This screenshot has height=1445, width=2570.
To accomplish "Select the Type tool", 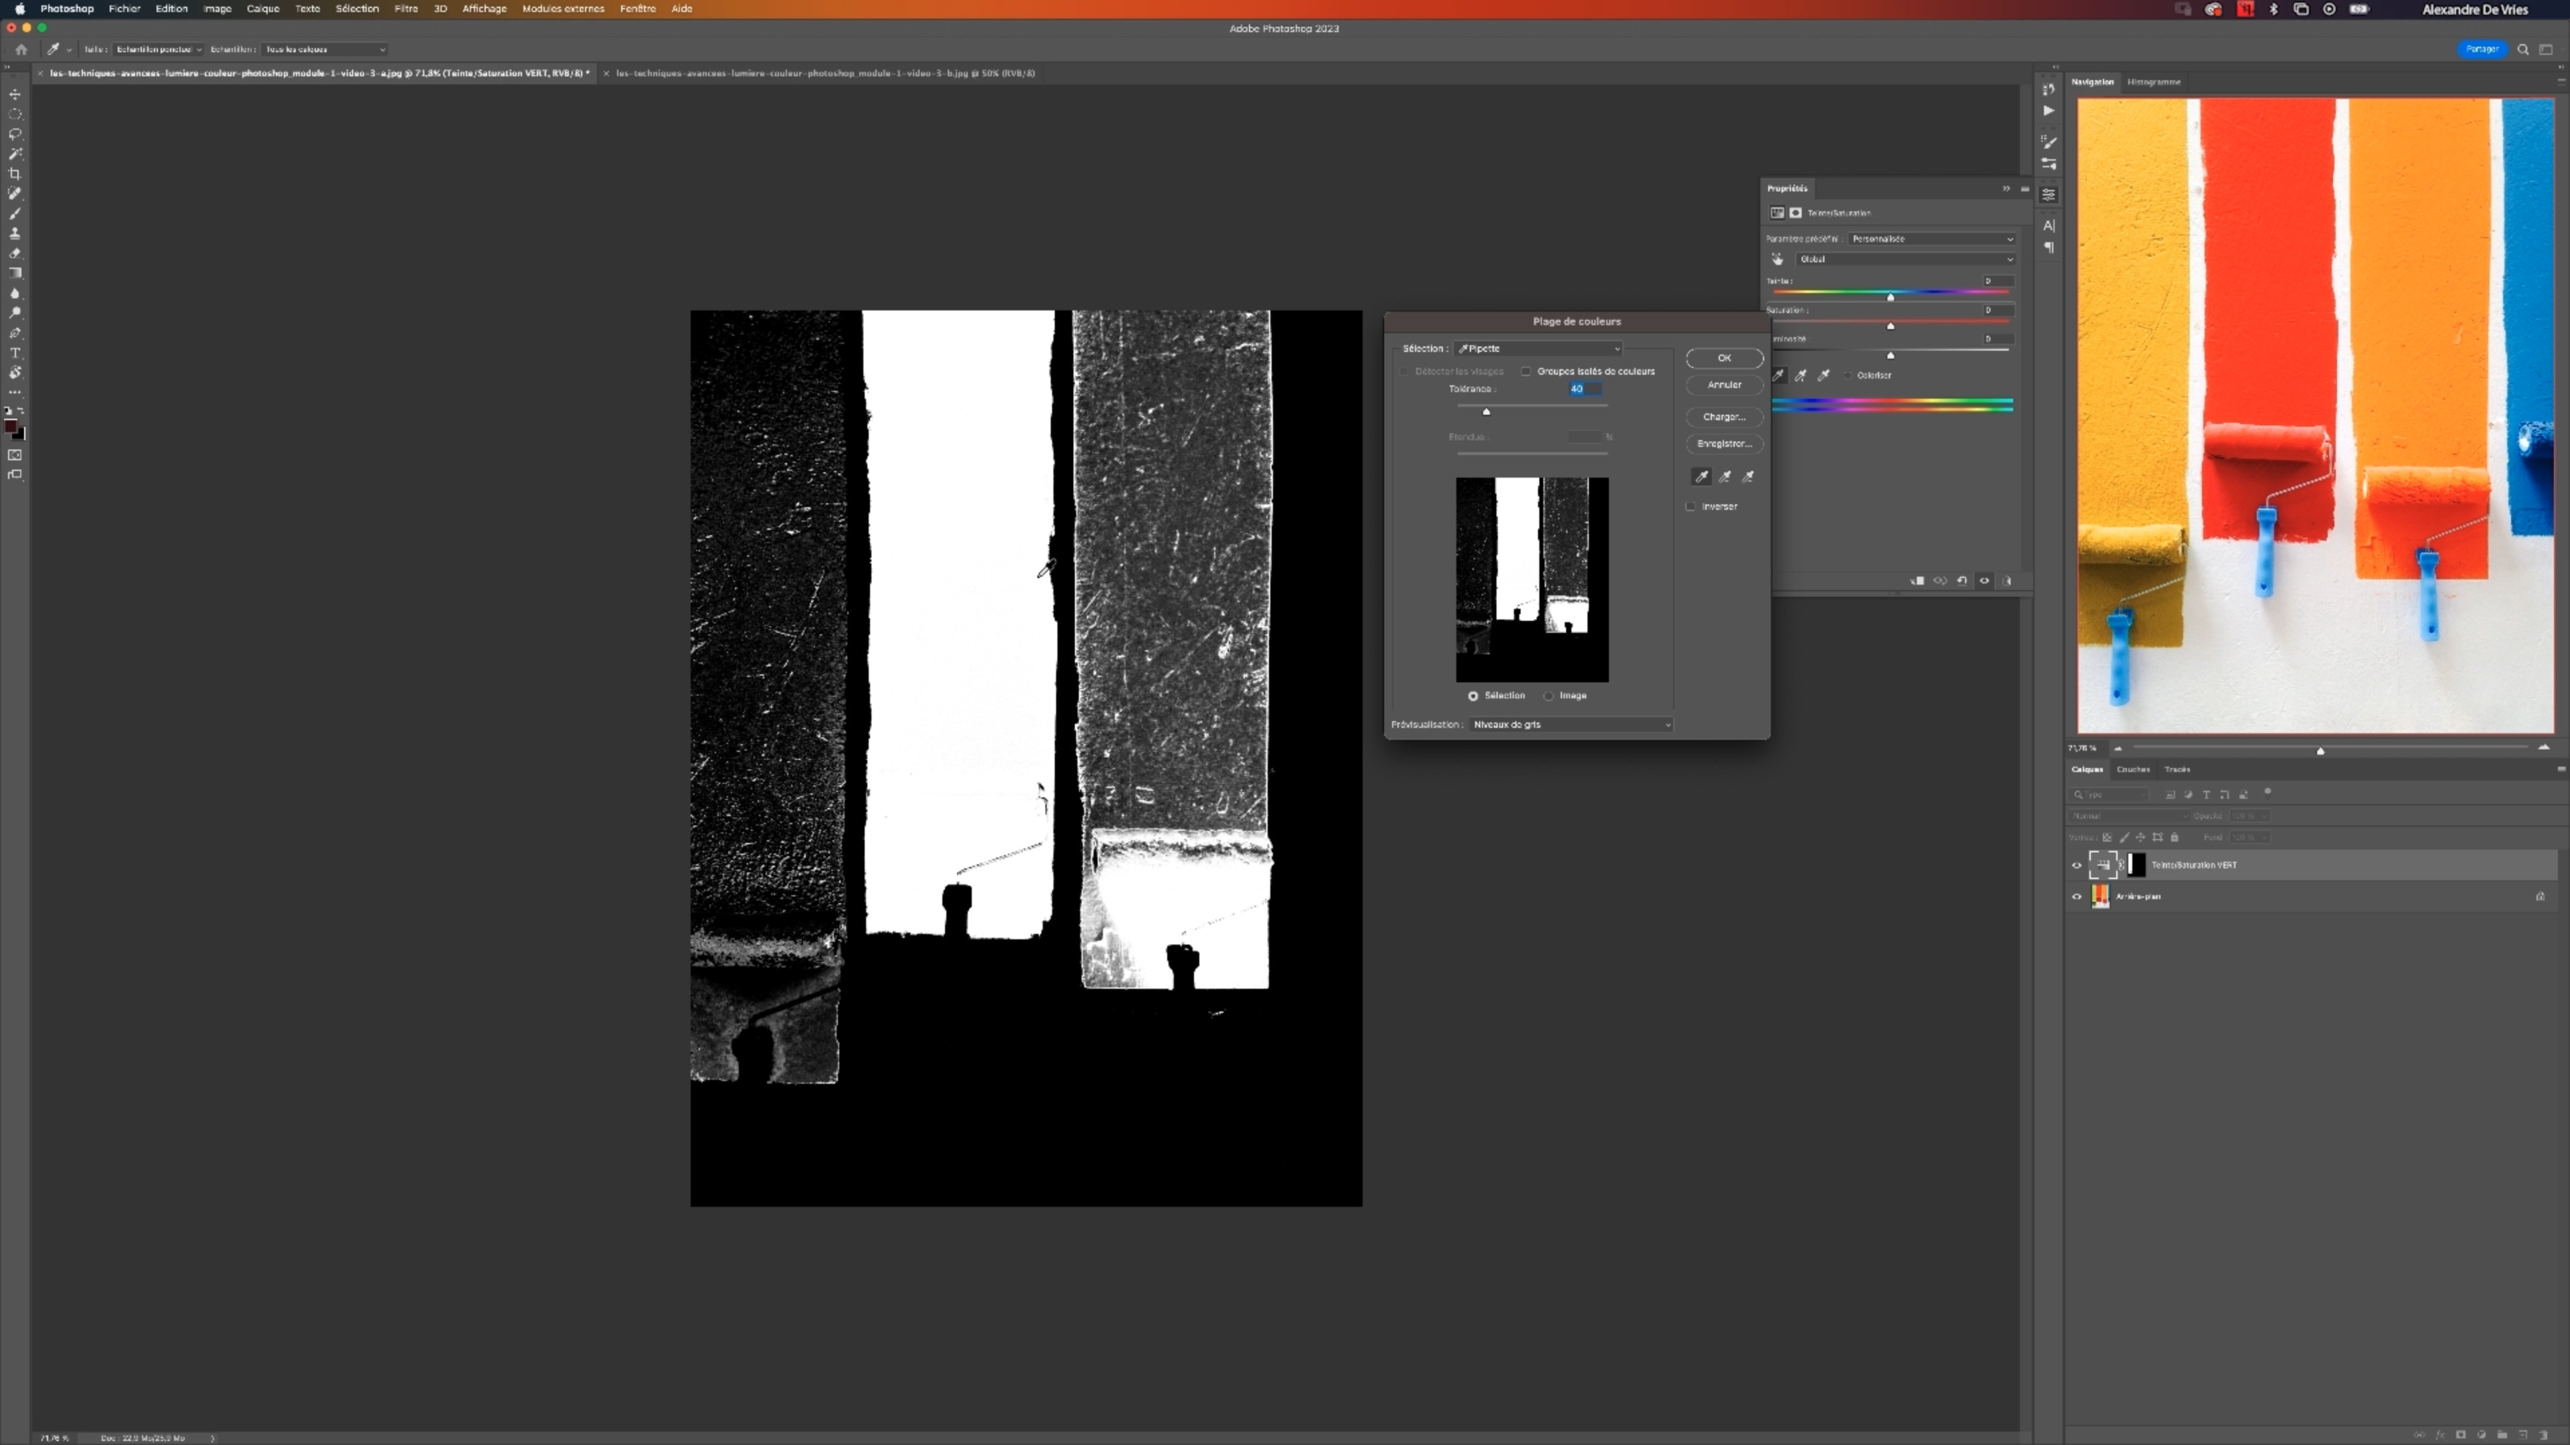I will point(15,353).
